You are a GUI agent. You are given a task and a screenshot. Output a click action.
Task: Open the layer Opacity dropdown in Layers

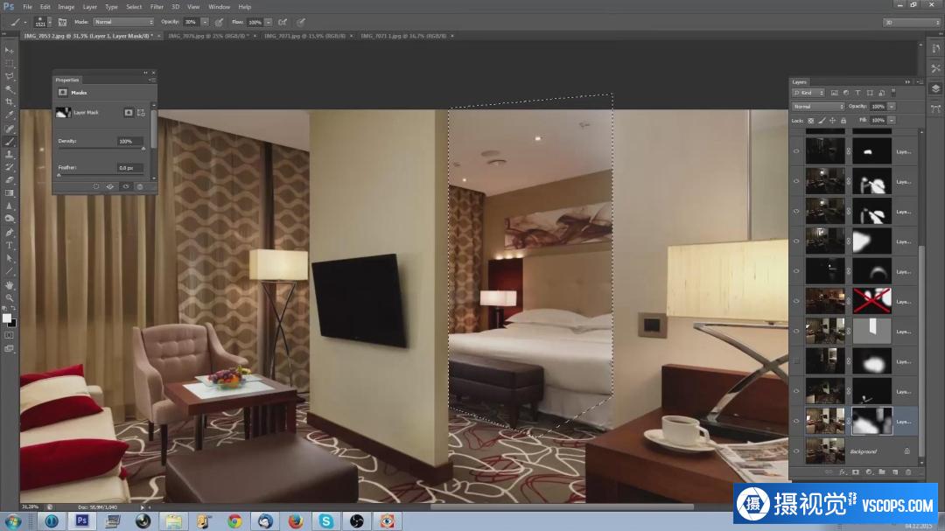(892, 107)
